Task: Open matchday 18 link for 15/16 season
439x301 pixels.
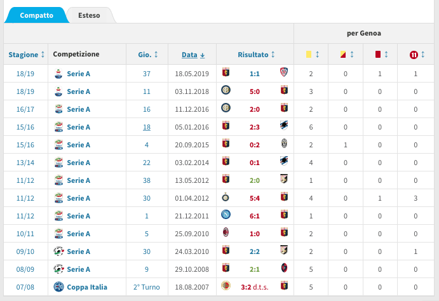Action: point(147,127)
